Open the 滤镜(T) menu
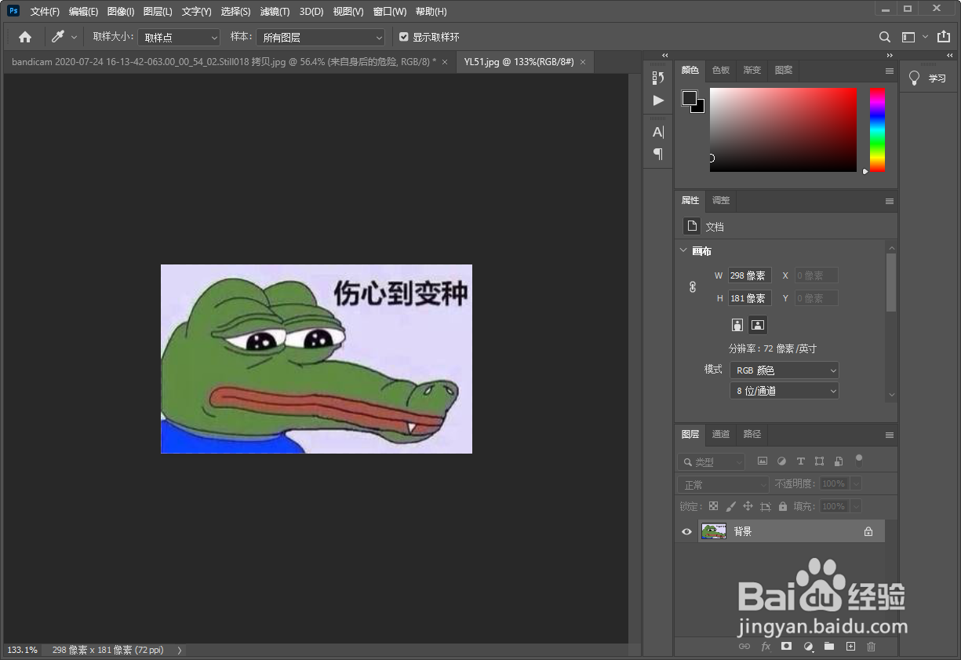The image size is (961, 660). [x=275, y=12]
